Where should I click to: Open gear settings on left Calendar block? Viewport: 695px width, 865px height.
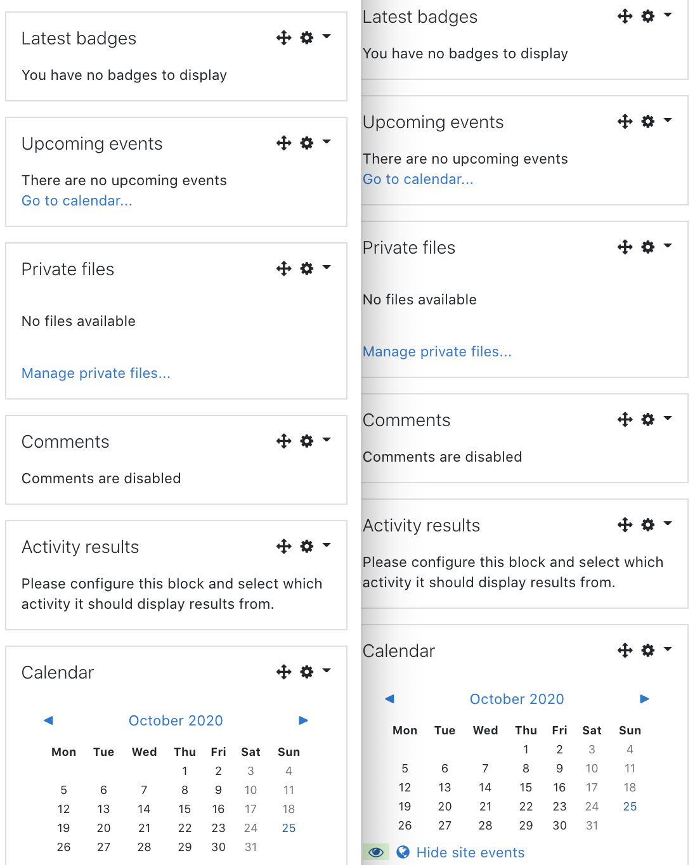307,672
